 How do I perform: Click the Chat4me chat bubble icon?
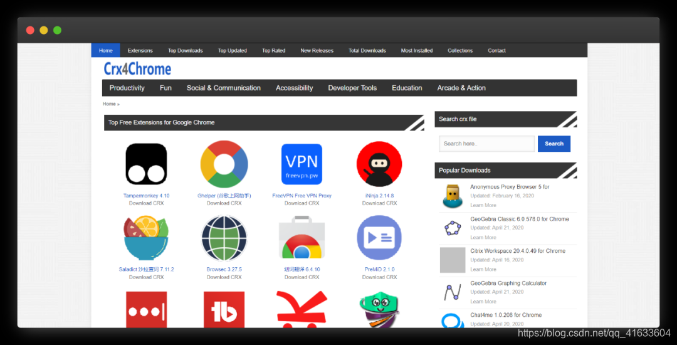(453, 321)
